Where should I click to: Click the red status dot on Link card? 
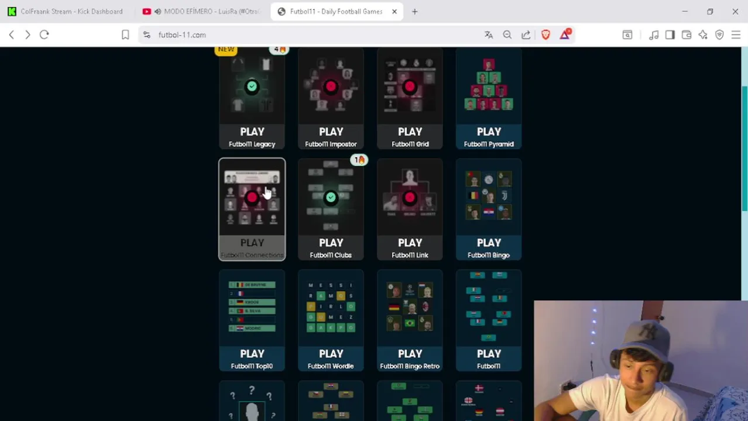coord(410,198)
